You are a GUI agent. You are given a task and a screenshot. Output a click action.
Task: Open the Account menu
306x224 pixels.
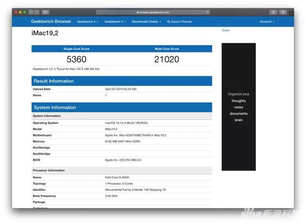(267, 22)
